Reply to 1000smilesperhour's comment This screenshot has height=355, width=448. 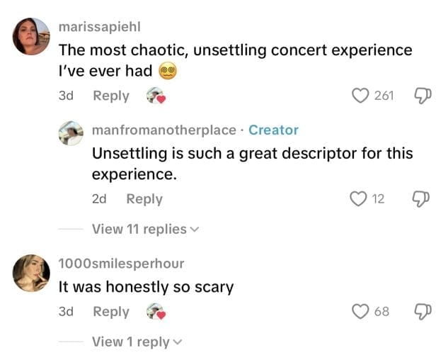click(x=111, y=311)
